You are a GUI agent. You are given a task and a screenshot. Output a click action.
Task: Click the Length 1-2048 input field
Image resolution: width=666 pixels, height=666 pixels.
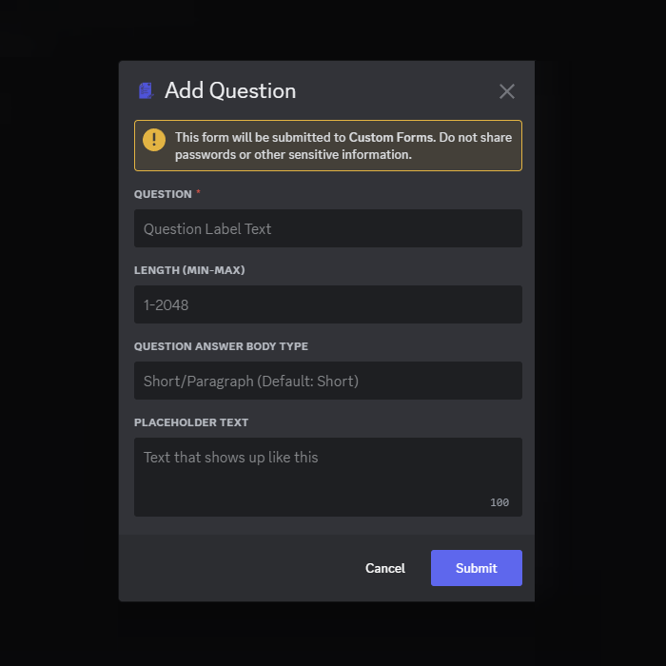pyautogui.click(x=327, y=304)
